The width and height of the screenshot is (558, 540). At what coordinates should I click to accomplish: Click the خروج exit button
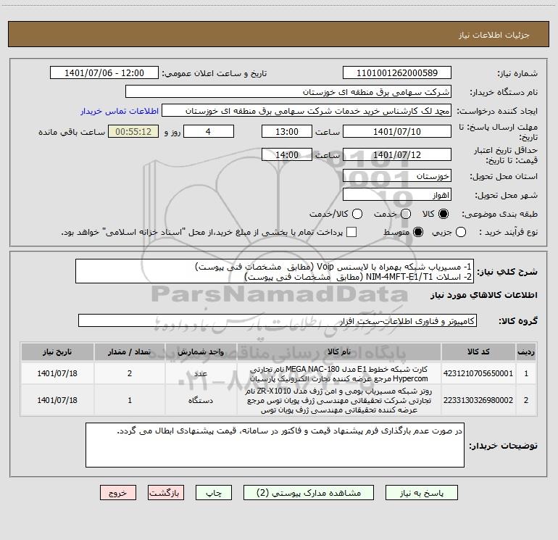click(x=118, y=493)
